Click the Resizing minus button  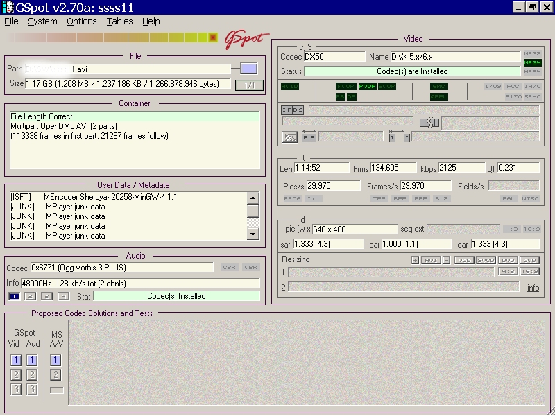447,261
